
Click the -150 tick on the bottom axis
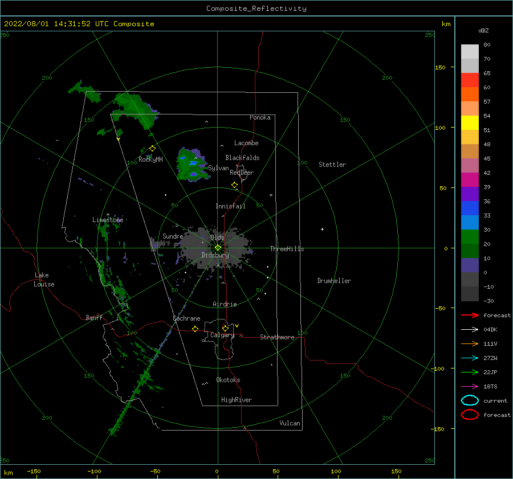click(x=34, y=471)
